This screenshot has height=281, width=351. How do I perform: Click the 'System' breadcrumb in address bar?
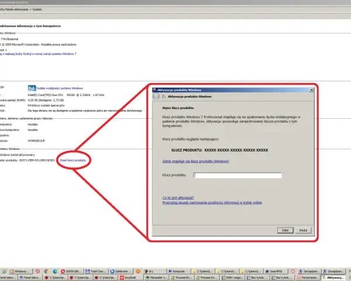pos(37,9)
